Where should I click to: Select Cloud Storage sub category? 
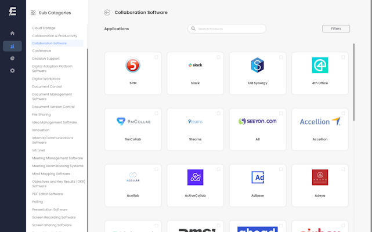[44, 28]
